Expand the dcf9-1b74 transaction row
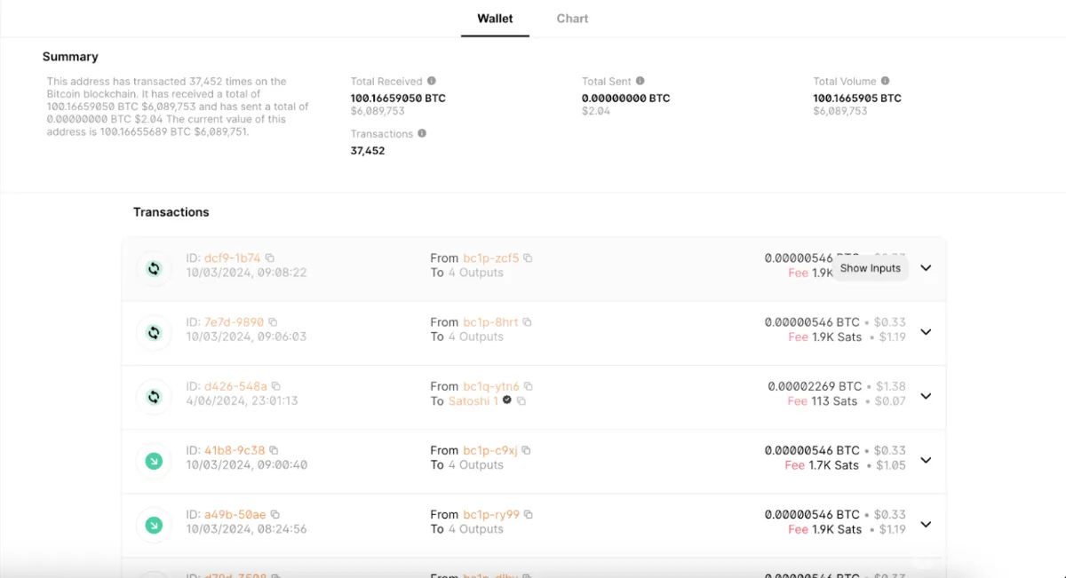The width and height of the screenshot is (1066, 578). click(x=926, y=267)
